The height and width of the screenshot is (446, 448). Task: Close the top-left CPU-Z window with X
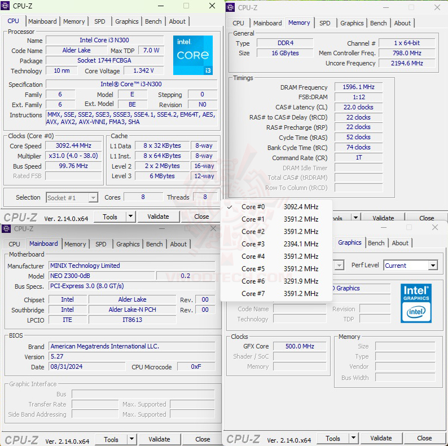[212, 6]
